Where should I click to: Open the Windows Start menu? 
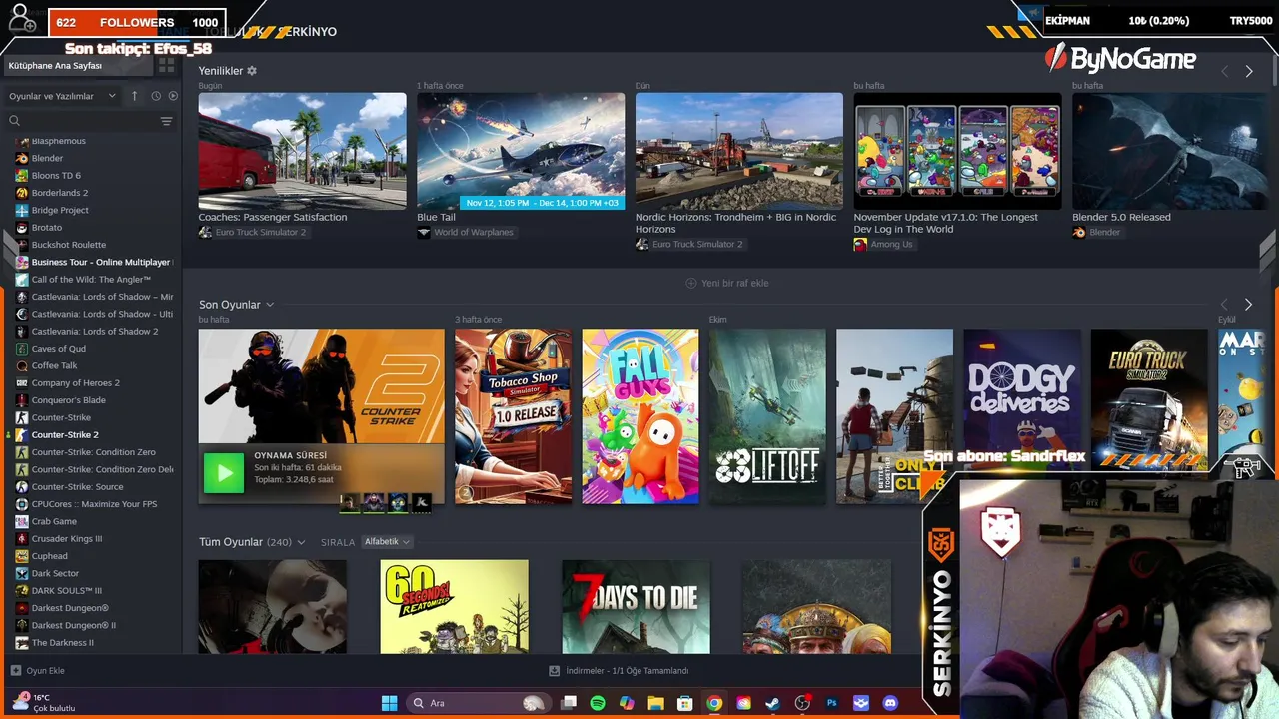coord(389,703)
